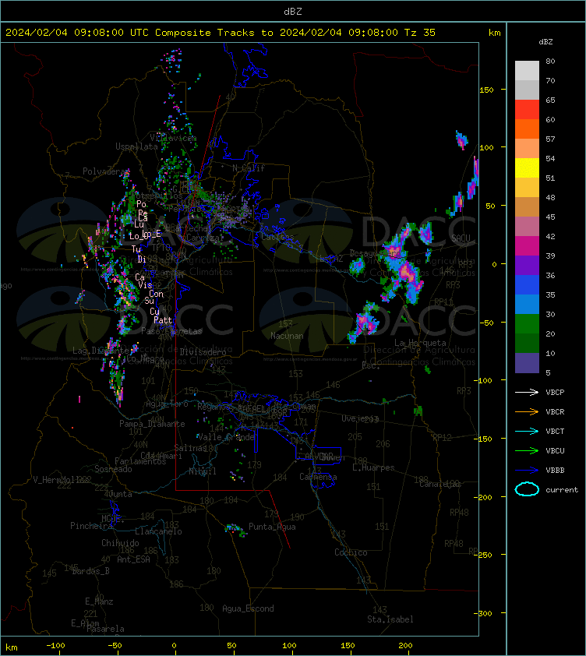Click the cyan 'current' ellipse icon
Image resolution: width=586 pixels, height=656 pixels.
click(527, 489)
